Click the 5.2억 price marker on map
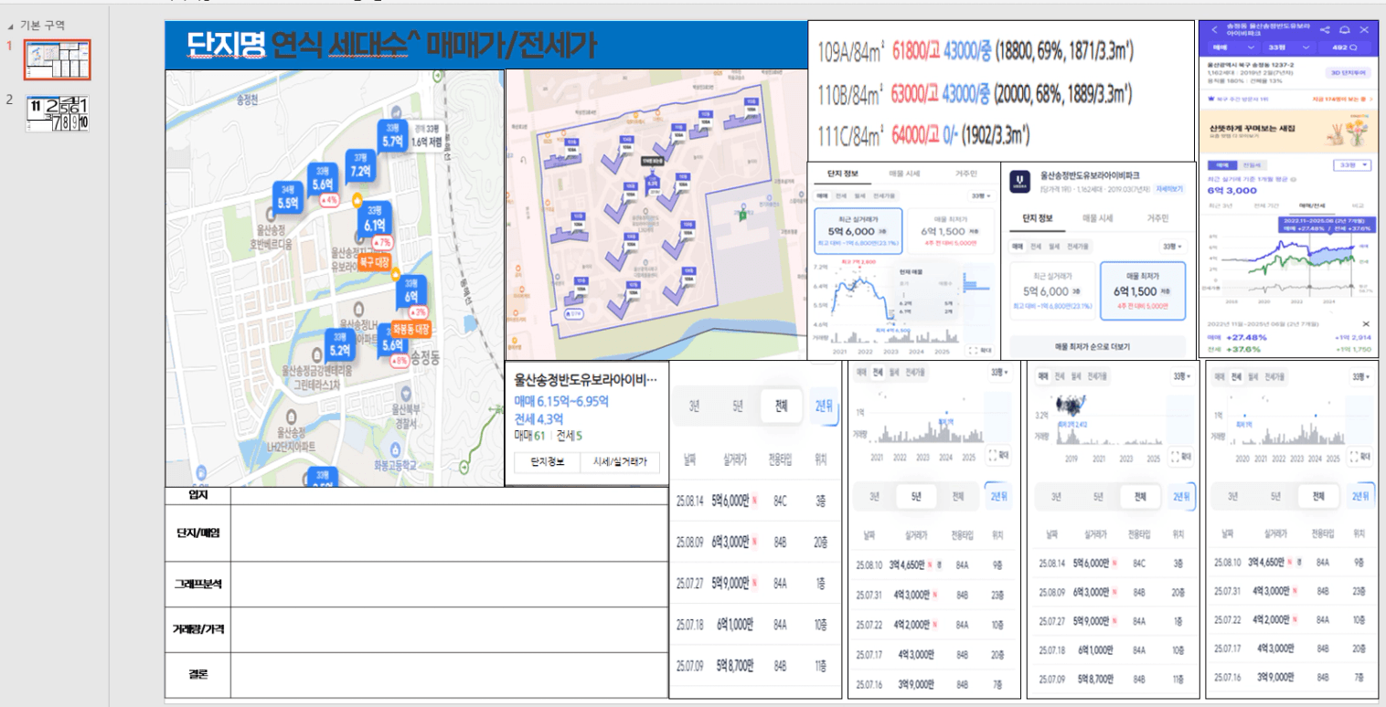 (x=340, y=346)
